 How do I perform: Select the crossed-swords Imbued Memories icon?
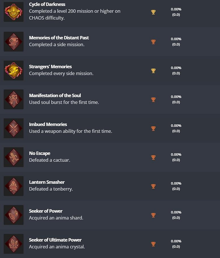(x=14, y=128)
